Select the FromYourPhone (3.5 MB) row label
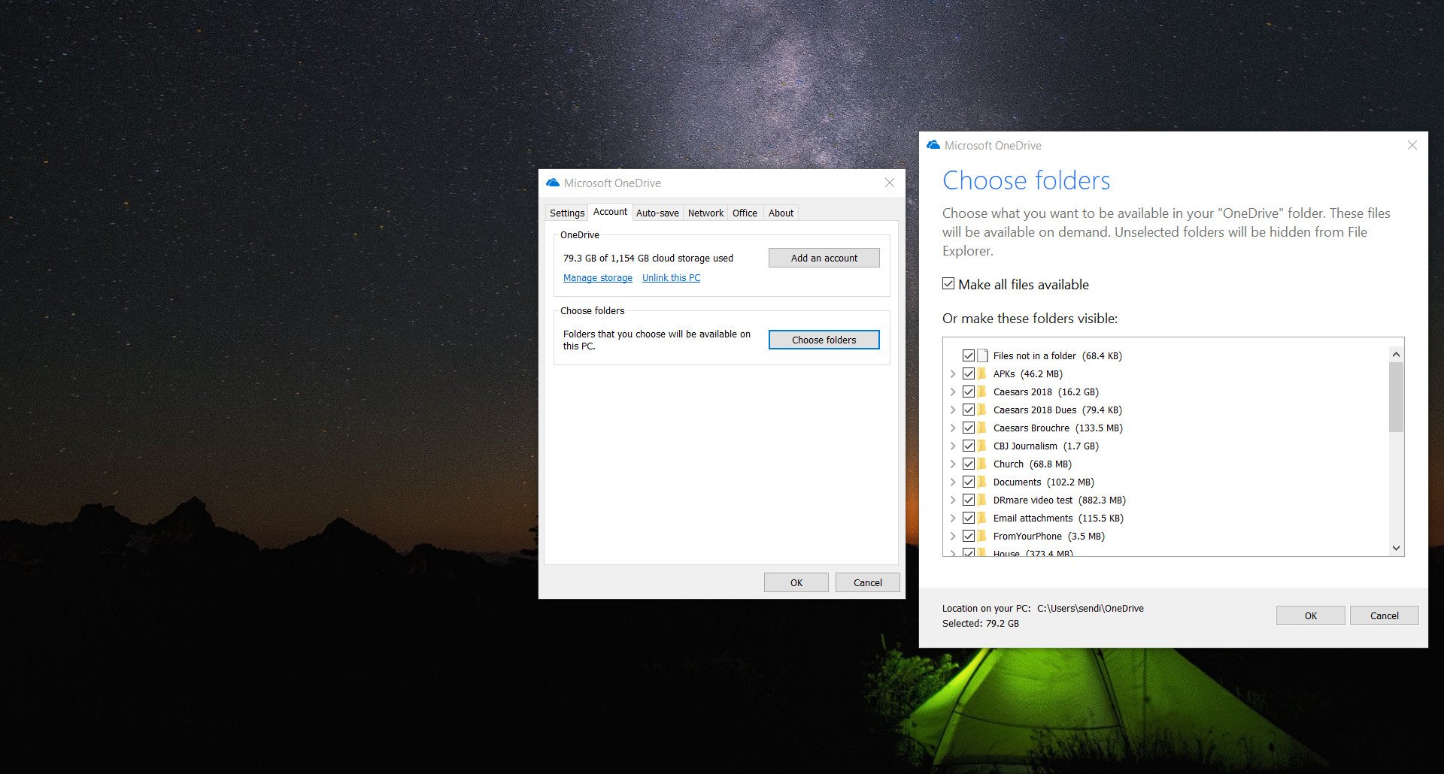This screenshot has width=1444, height=774. pos(1049,536)
